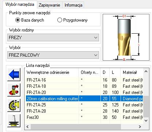This screenshot has height=132, width=152.
Task: Click the tool list scroll up arrow
Action: coord(146,72)
